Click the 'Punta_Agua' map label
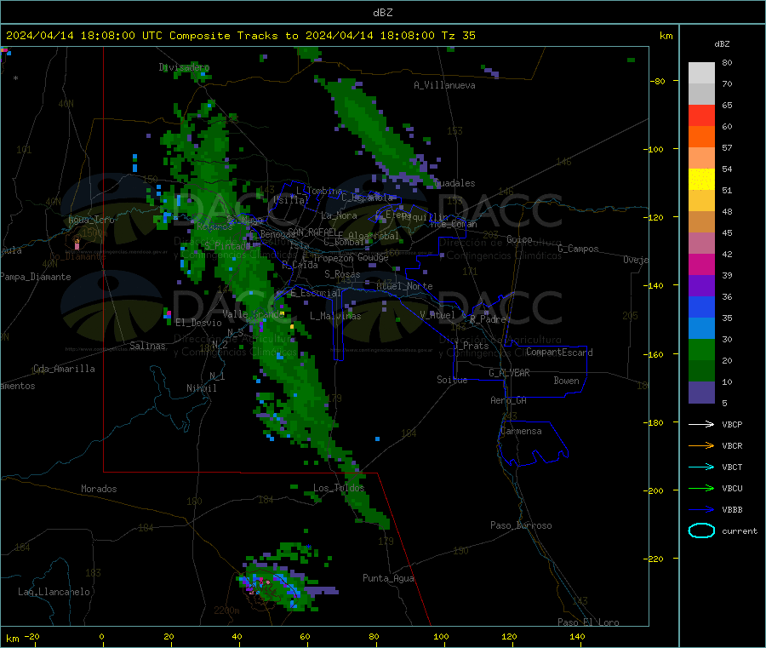 coord(388,578)
